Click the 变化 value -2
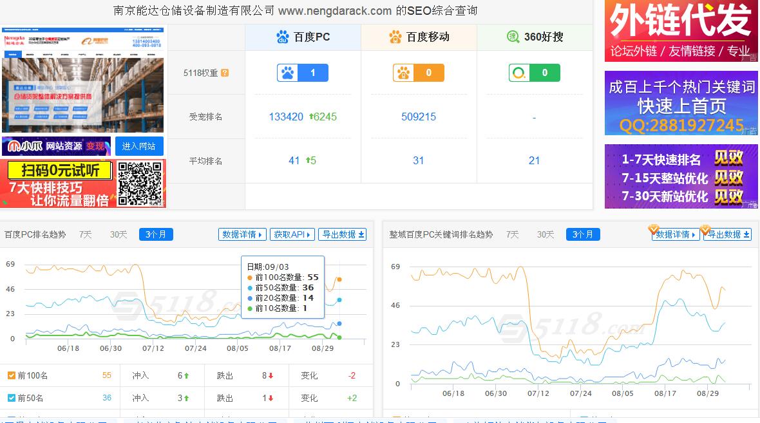The height and width of the screenshot is (423, 760). (352, 375)
